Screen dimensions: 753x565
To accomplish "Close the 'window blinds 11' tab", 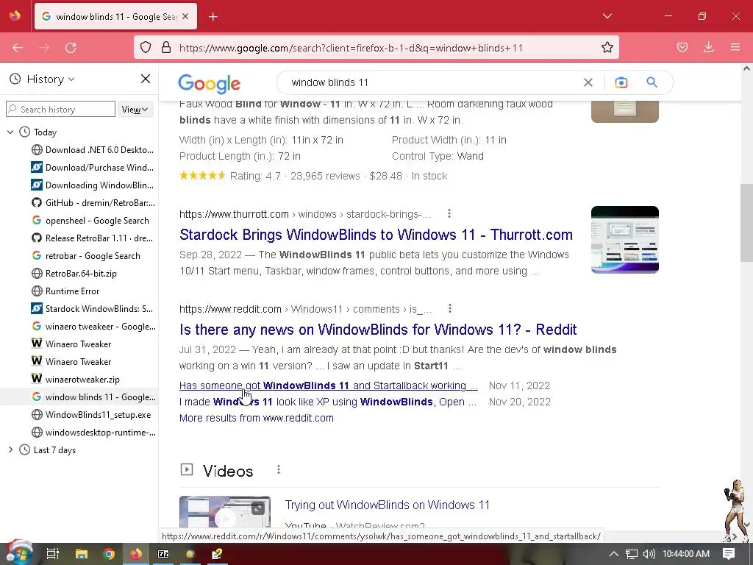I will pyautogui.click(x=186, y=16).
